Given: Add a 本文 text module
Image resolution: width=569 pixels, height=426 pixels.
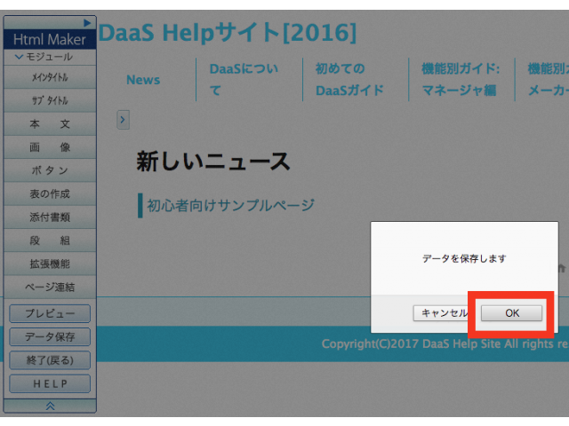Looking at the screenshot, I should pyautogui.click(x=50, y=124).
